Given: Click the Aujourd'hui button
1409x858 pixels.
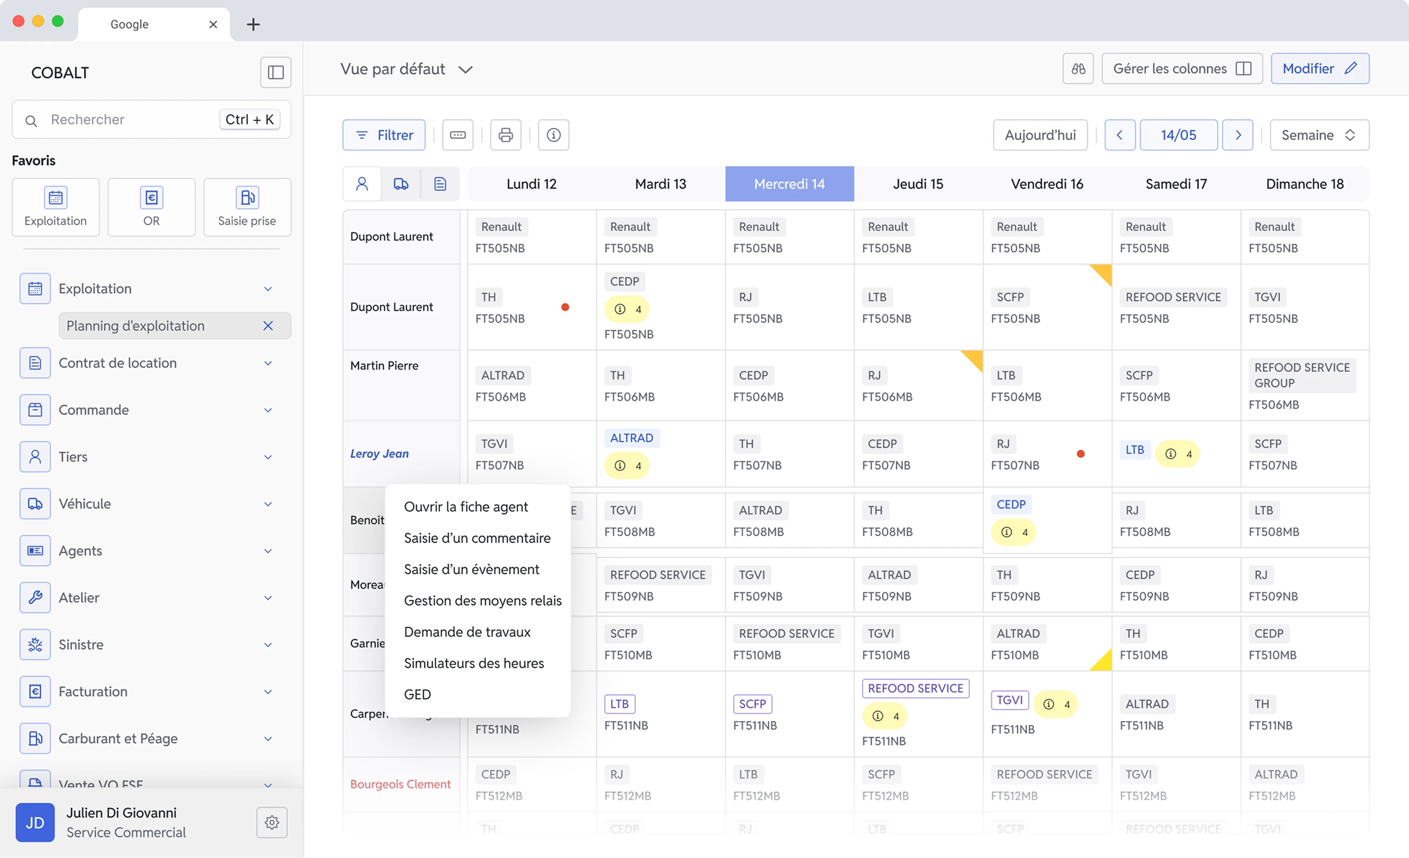Looking at the screenshot, I should 1040,135.
